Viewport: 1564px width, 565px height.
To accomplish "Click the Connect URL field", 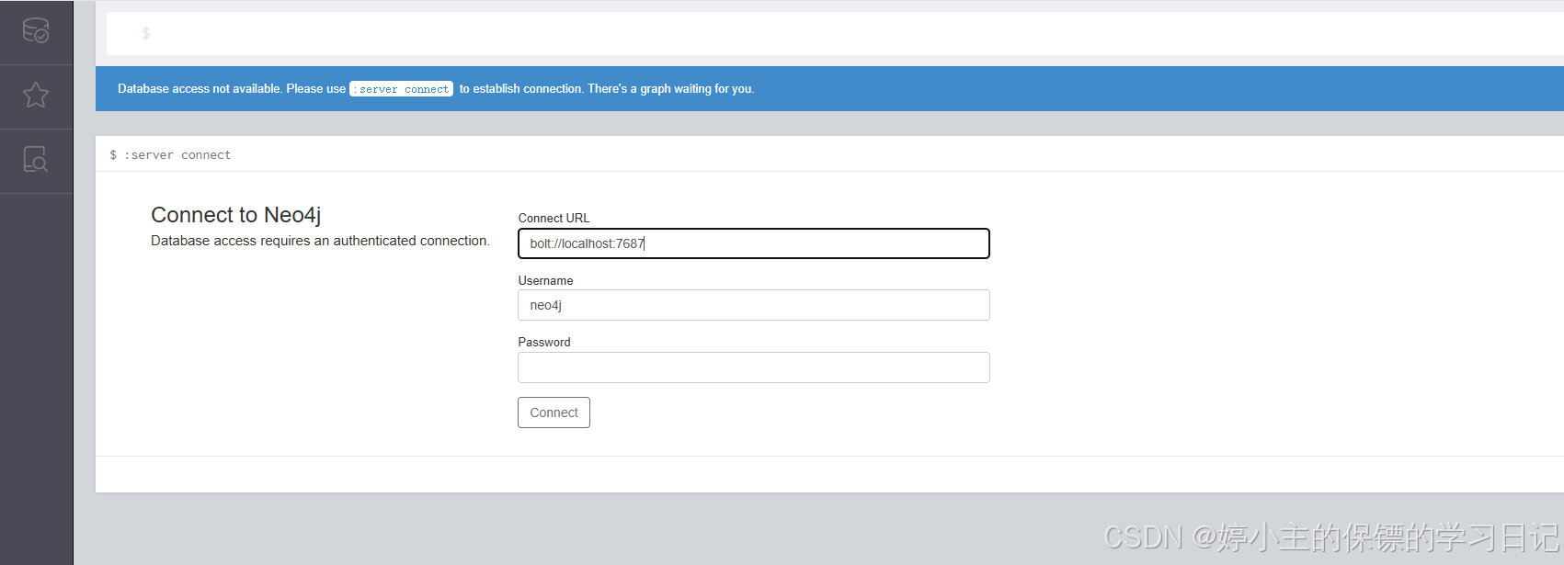I will [754, 243].
